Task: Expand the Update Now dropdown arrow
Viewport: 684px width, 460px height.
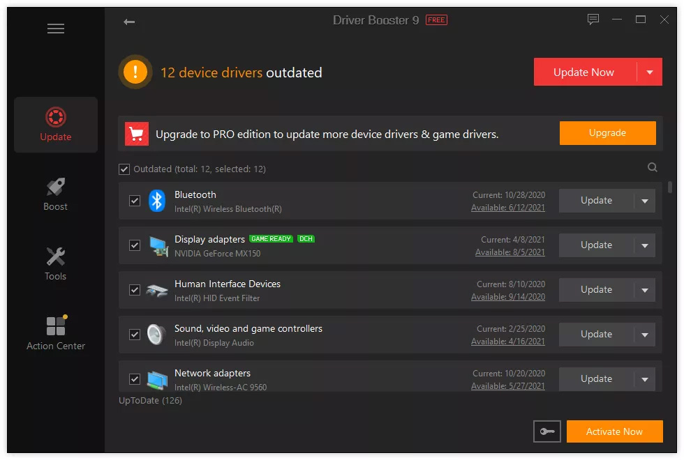Action: coord(650,72)
